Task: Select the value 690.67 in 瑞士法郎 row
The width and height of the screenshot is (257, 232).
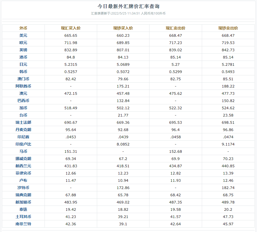Action: [71, 122]
